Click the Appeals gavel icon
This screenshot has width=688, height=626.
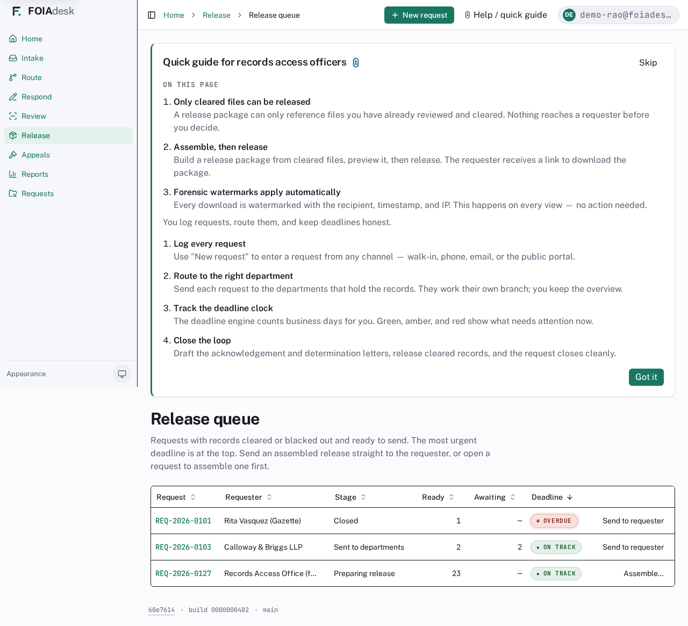(x=13, y=155)
